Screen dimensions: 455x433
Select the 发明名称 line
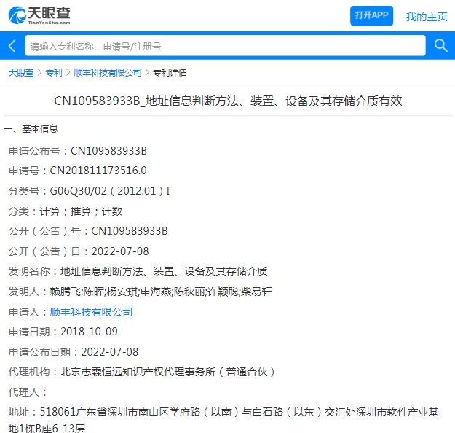138,271
